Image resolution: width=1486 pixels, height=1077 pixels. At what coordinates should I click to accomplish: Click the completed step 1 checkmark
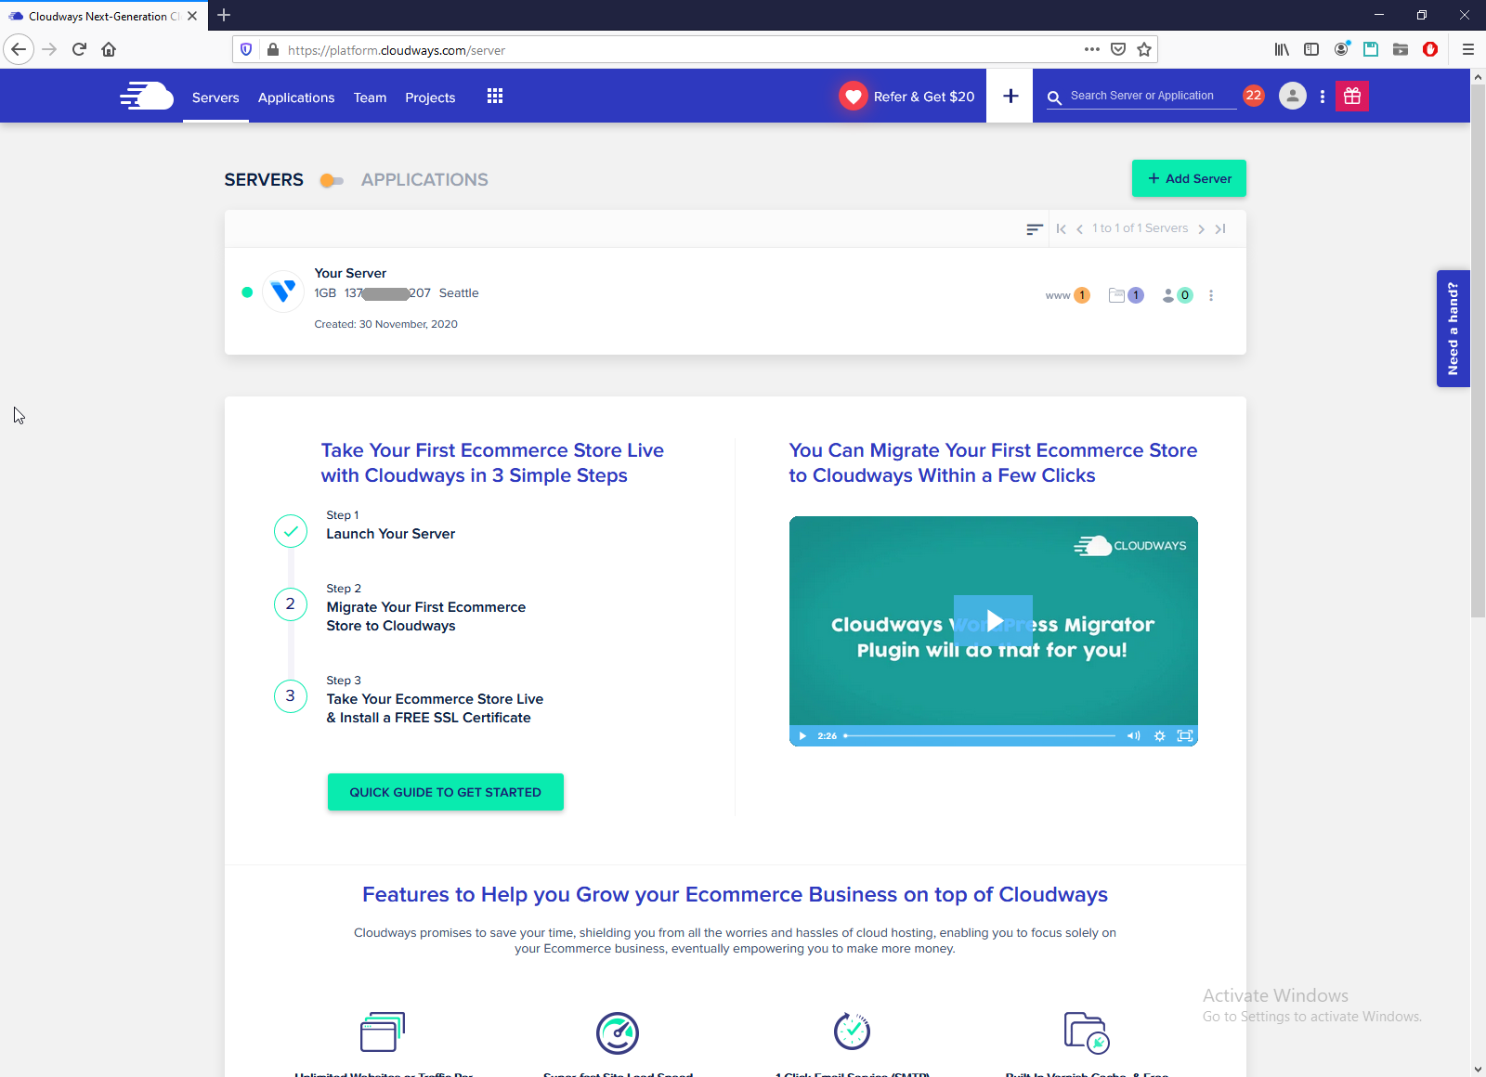point(291,531)
